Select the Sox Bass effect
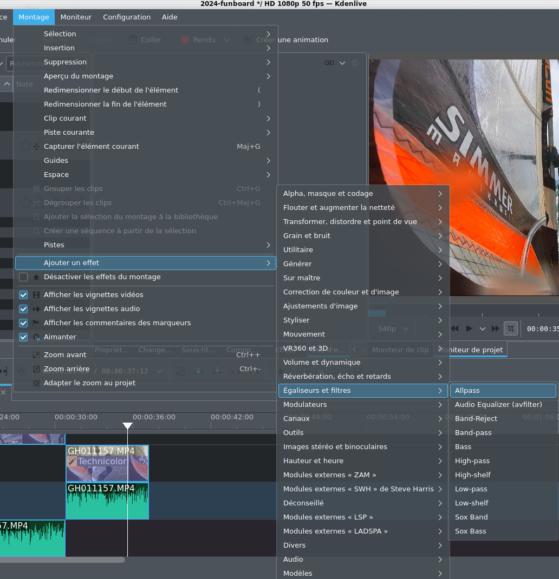Viewport: 559px width, 579px height. click(503, 531)
